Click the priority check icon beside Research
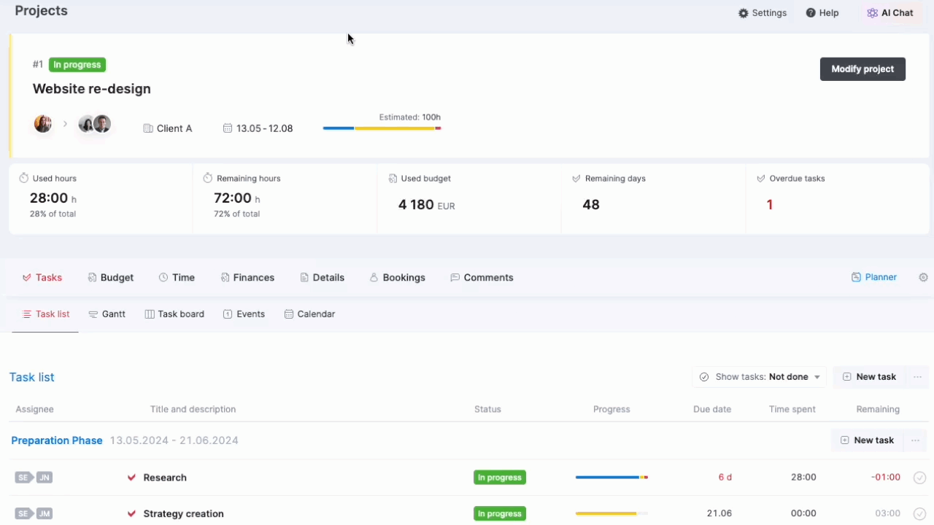The height and width of the screenshot is (525, 934). 131,478
